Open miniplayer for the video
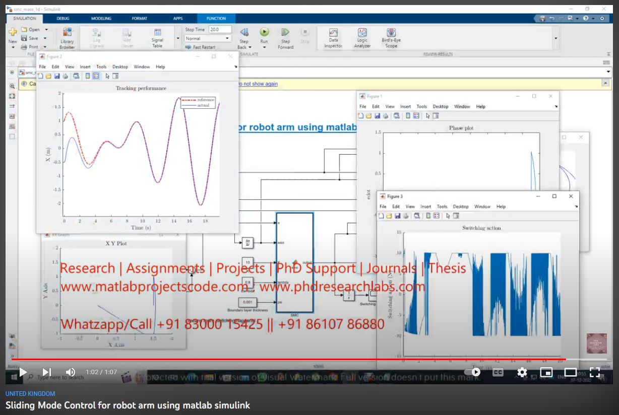The height and width of the screenshot is (415, 619). click(x=546, y=372)
